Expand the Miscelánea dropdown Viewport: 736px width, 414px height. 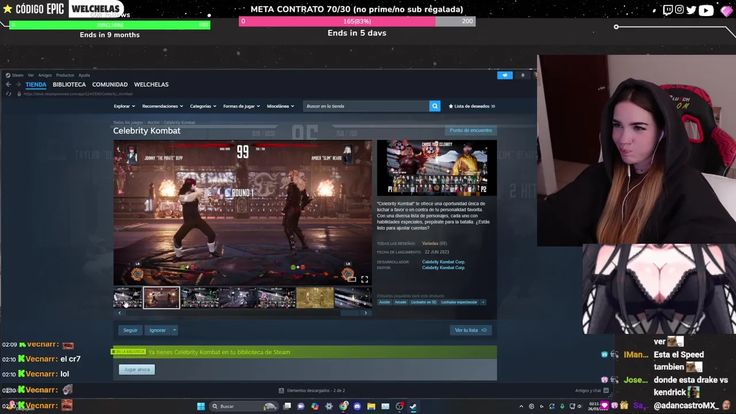pos(281,106)
